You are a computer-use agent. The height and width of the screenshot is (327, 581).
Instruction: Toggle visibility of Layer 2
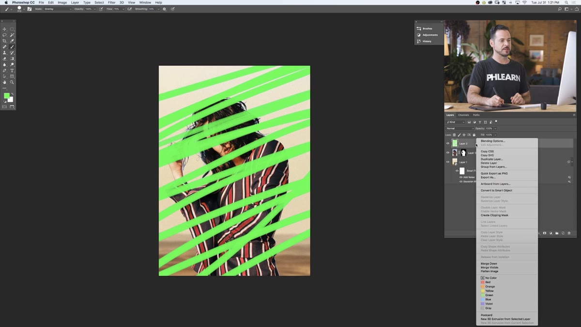[447, 143]
